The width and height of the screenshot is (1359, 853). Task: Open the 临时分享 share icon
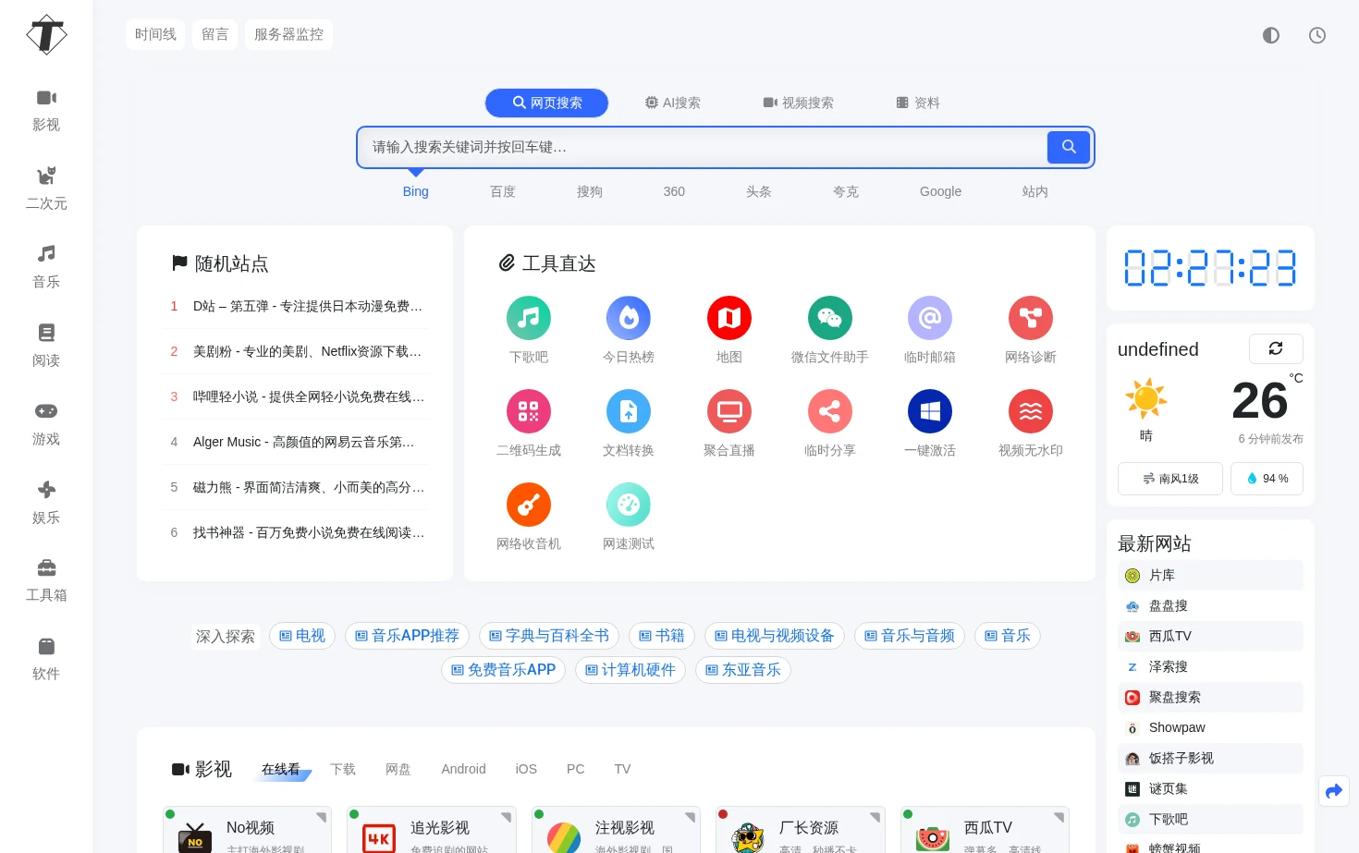click(x=830, y=411)
